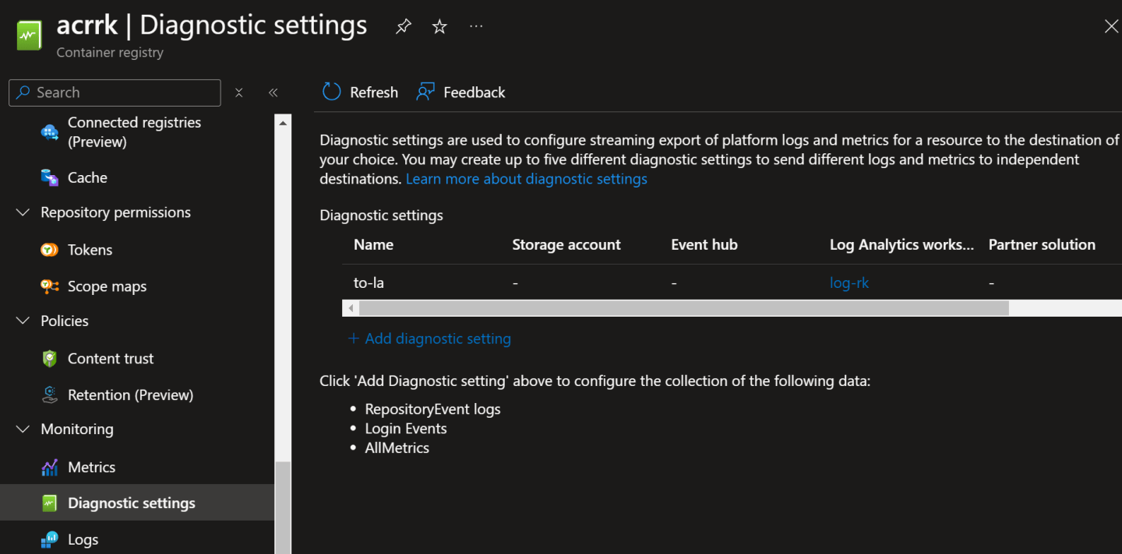Collapse the Policies section
Image resolution: width=1122 pixels, height=554 pixels.
pyautogui.click(x=22, y=321)
